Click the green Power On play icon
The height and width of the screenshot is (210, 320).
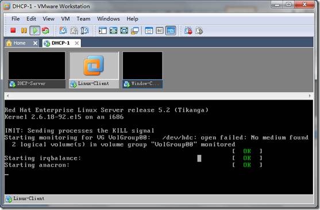pyautogui.click(x=35, y=30)
